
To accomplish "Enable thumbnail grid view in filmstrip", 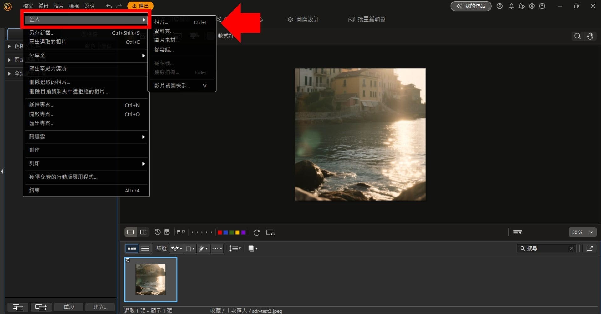I will (x=131, y=248).
